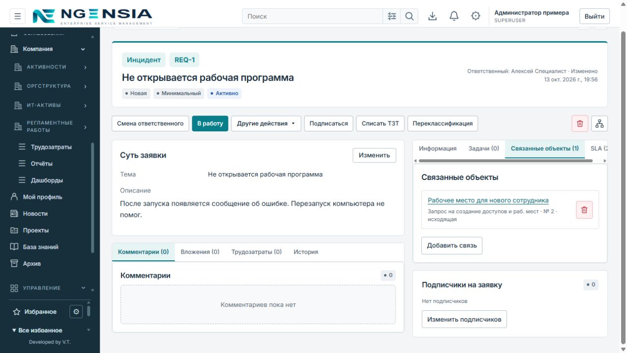Image resolution: width=627 pixels, height=353 pixels.
Task: Click the NGENSIA logo
Action: (93, 16)
